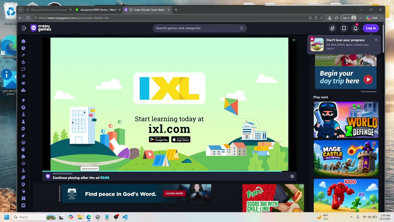
Task: Click the search magnifier icon
Action: coord(242,28)
